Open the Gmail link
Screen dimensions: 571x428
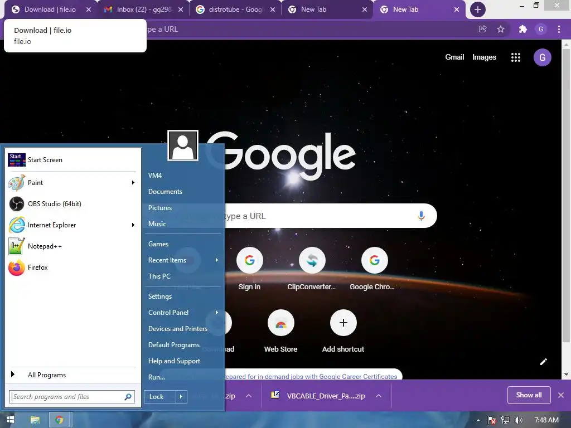454,57
